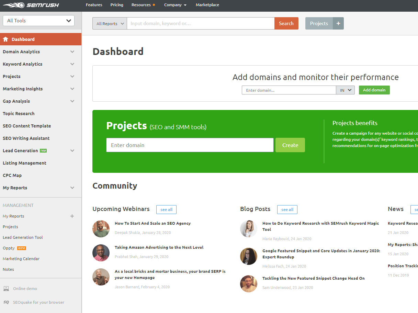
Task: Open My Reports under Management
Action: 13,216
